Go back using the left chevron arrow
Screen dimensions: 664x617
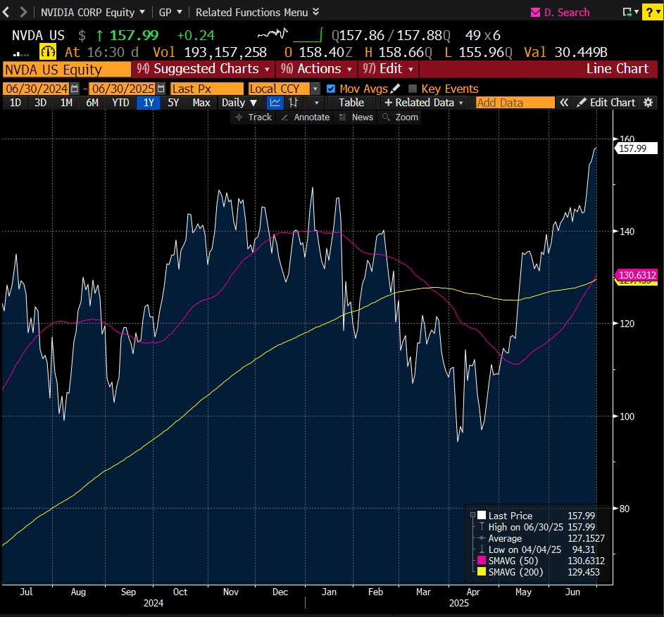click(6, 12)
